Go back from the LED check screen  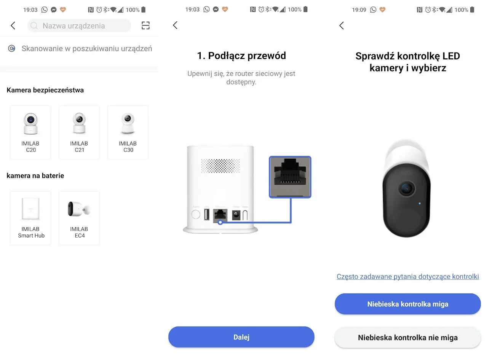click(342, 26)
